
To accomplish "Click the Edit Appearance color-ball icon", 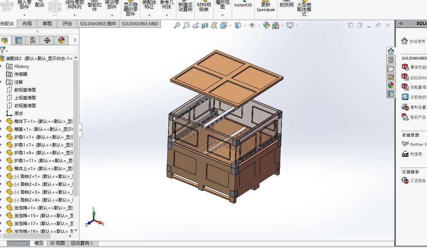I will pos(266,25).
